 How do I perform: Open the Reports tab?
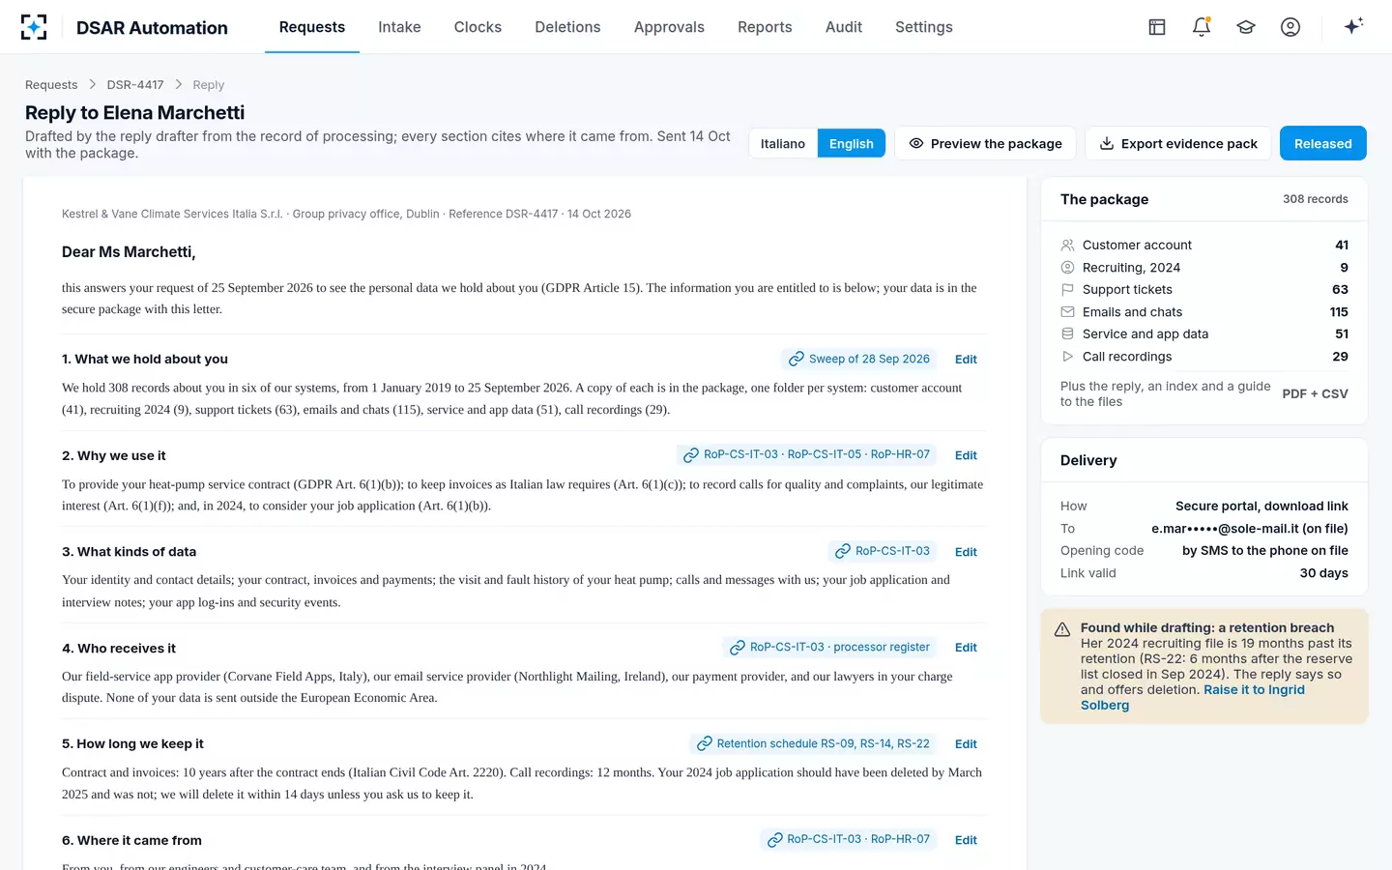pyautogui.click(x=765, y=27)
